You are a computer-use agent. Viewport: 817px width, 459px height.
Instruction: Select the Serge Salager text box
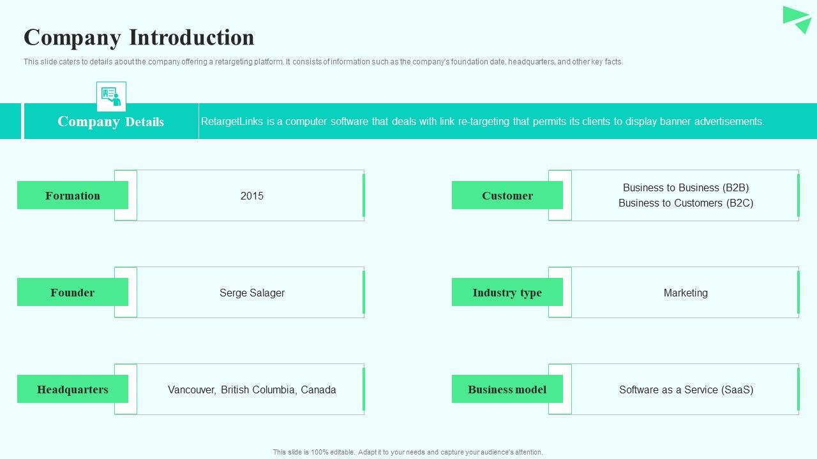(251, 292)
